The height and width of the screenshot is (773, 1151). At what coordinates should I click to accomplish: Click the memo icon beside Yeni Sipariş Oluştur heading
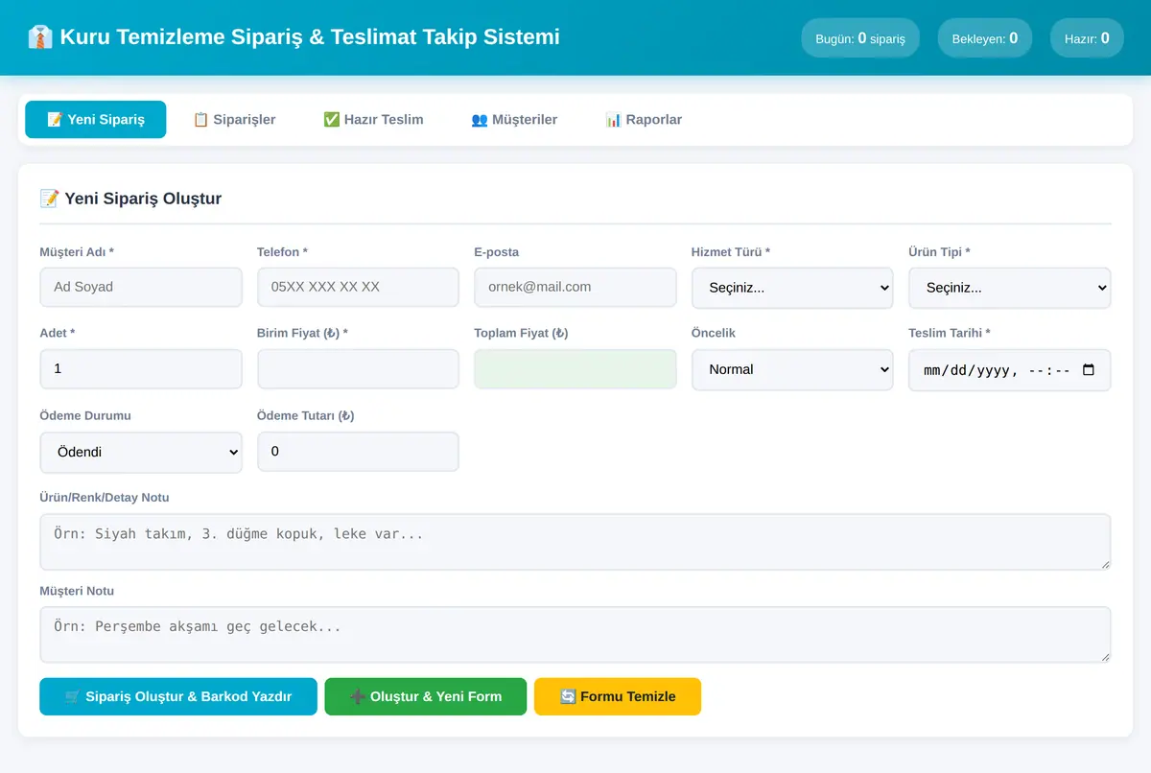(x=49, y=199)
